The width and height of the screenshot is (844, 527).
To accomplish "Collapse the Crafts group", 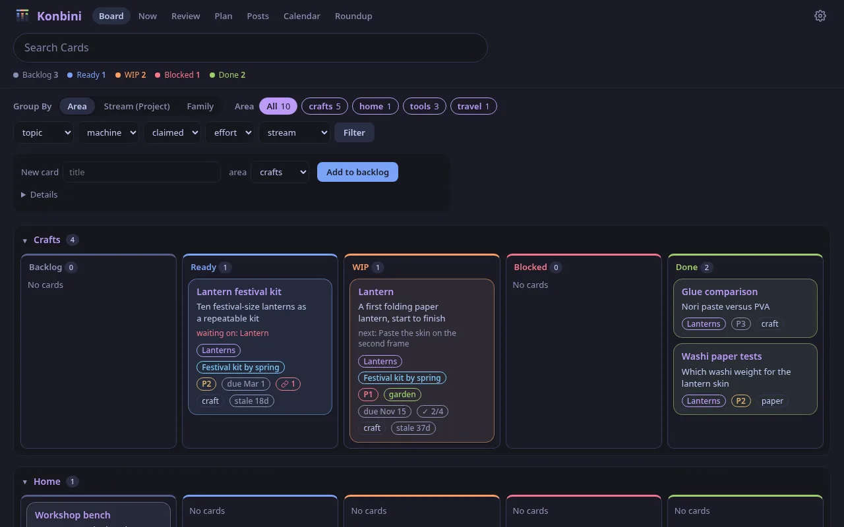I will 25,240.
